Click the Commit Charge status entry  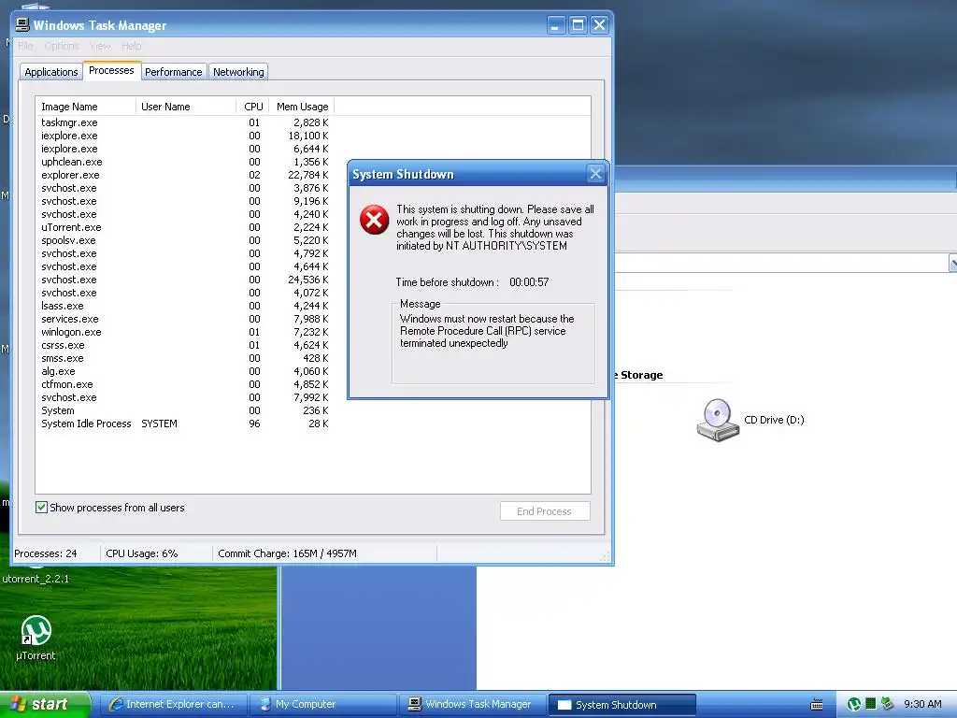[x=288, y=553]
